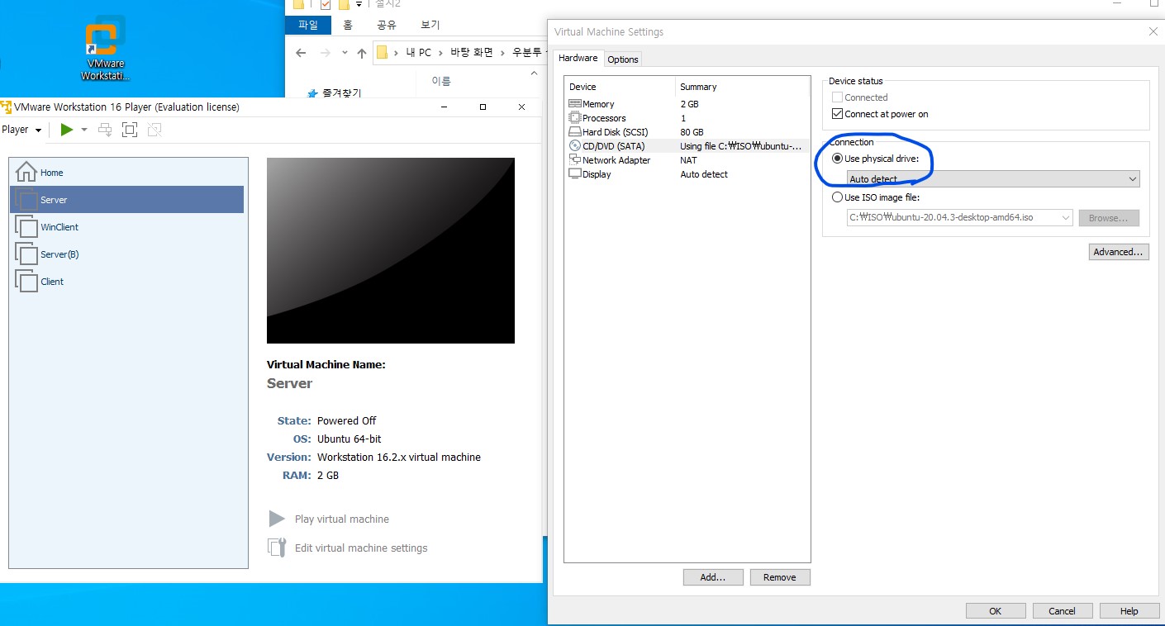Select the Server virtual machine in library

[x=126, y=200]
